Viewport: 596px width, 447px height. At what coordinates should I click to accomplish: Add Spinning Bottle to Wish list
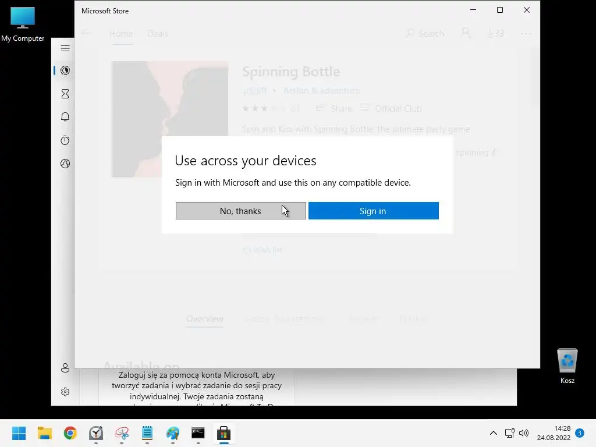pyautogui.click(x=262, y=250)
